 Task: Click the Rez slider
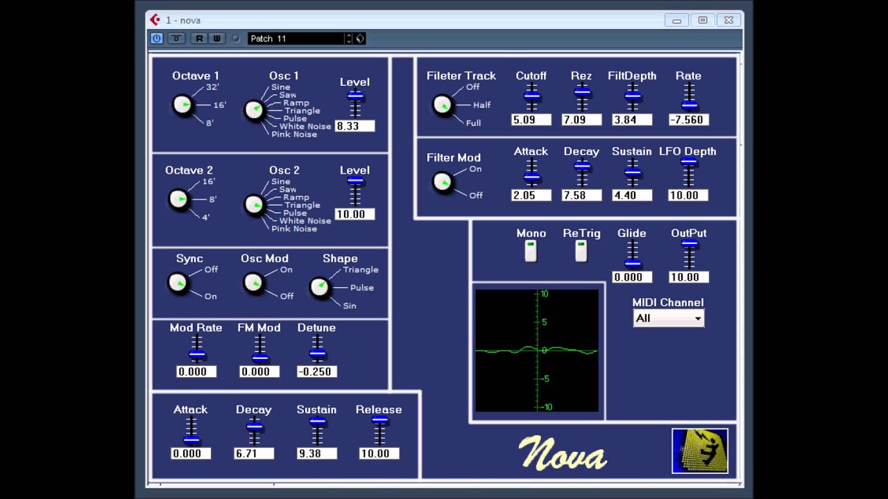pos(582,97)
